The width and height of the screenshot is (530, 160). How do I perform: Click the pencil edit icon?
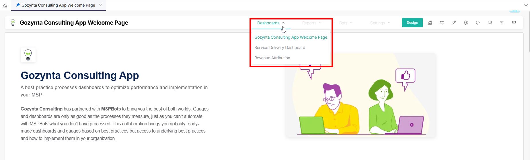[454, 23]
